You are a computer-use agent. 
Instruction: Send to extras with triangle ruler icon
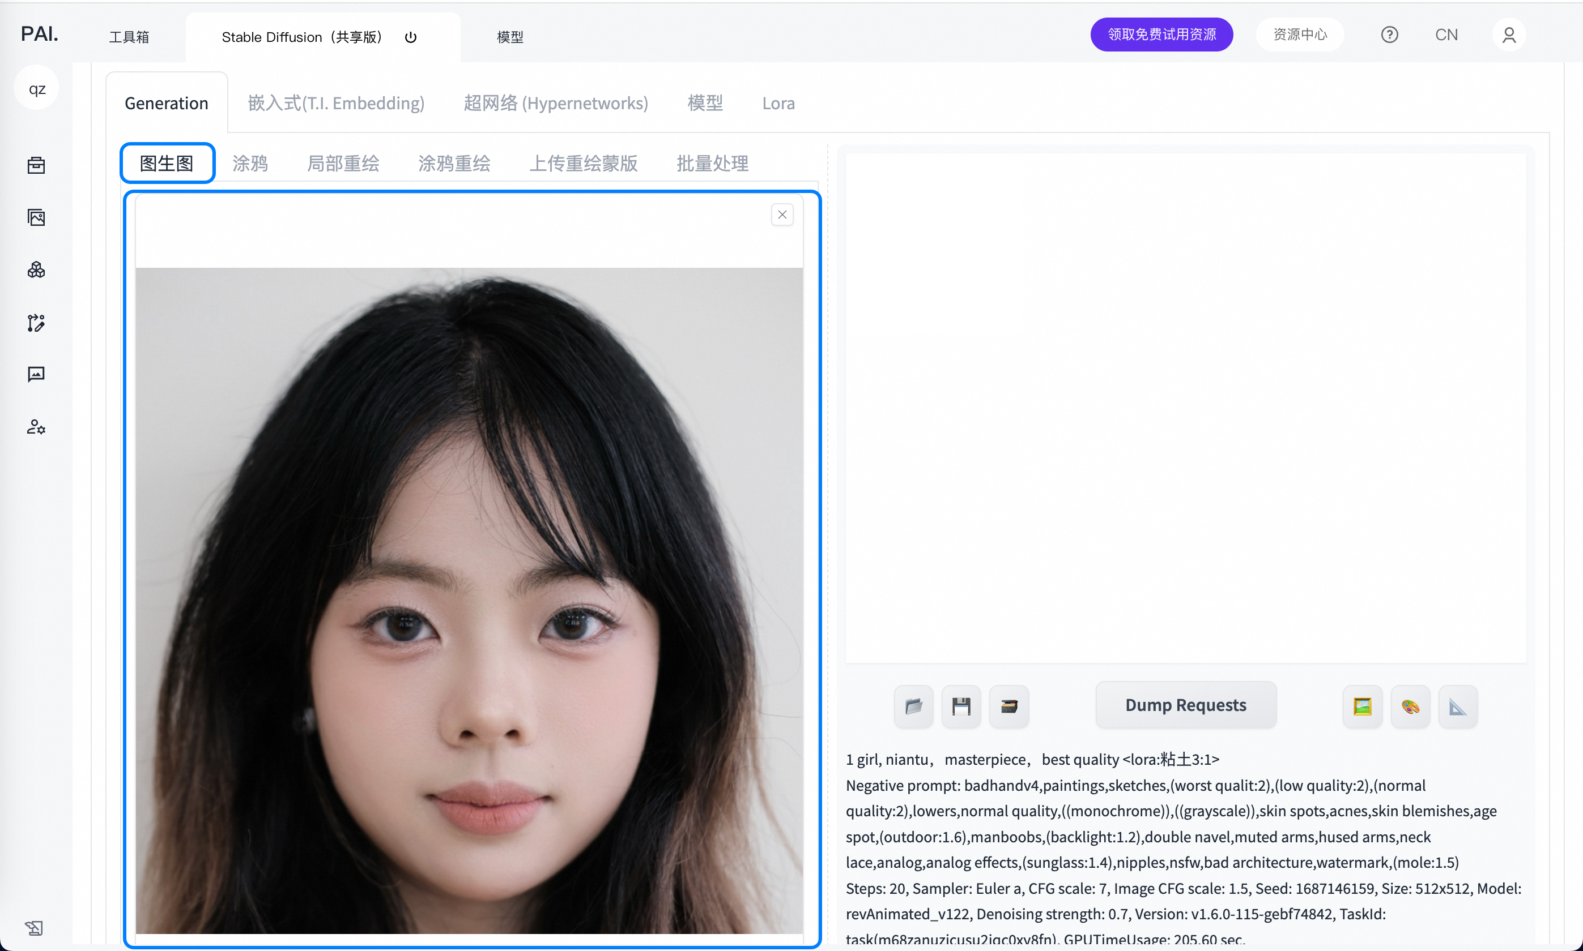tap(1457, 706)
